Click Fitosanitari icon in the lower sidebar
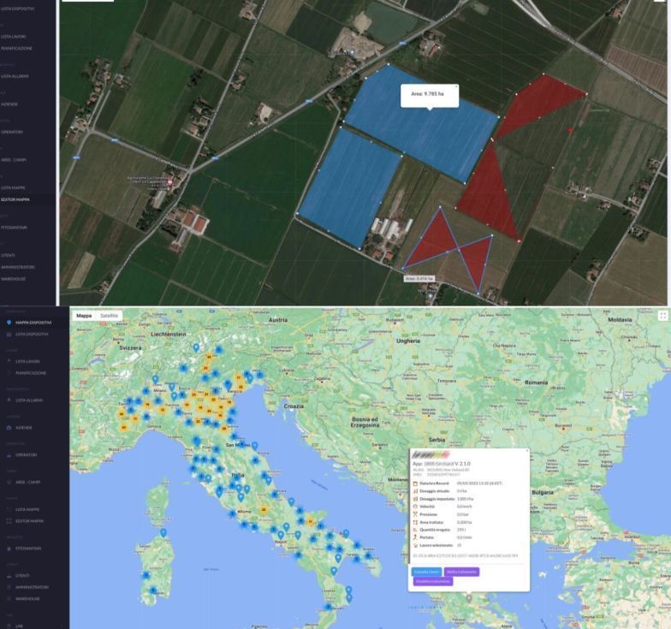 point(9,549)
